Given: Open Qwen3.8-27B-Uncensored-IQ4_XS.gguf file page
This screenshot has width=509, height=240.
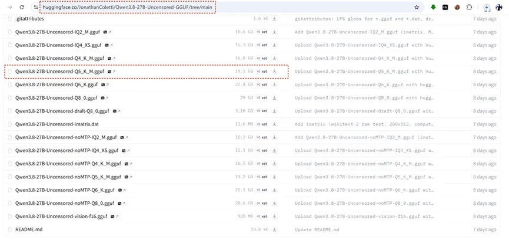Looking at the screenshot, I should click(58, 45).
